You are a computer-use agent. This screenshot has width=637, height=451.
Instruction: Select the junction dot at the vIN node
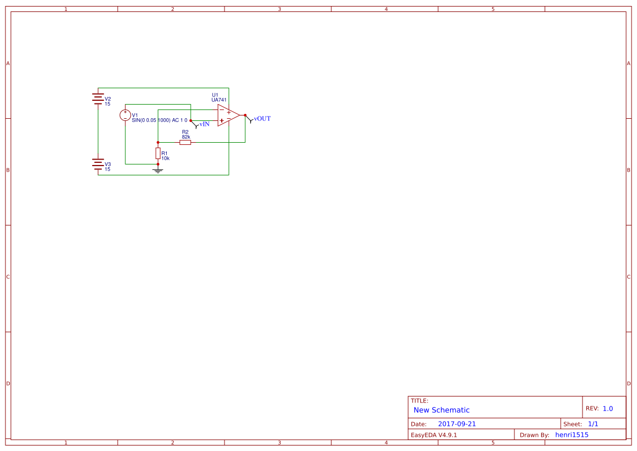point(191,120)
